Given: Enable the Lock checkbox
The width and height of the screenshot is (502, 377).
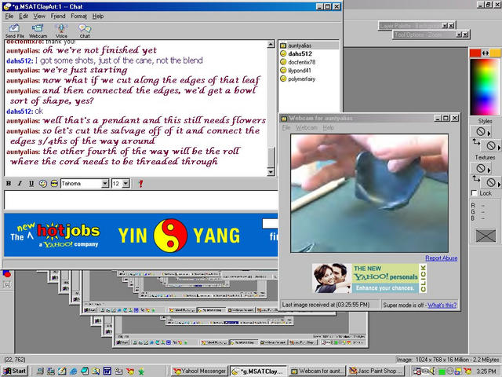Looking at the screenshot, I should point(474,193).
